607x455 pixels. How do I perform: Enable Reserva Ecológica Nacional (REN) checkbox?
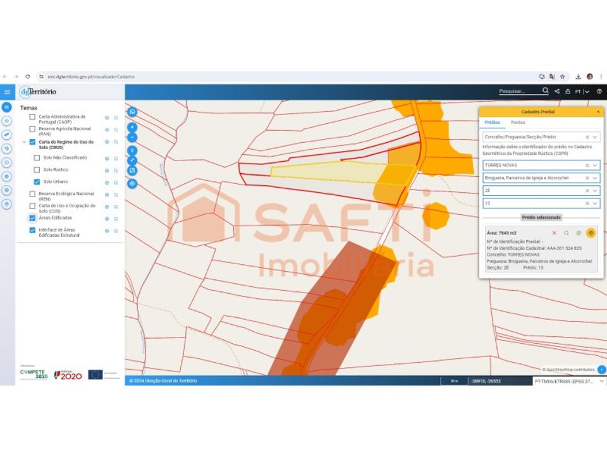point(32,194)
